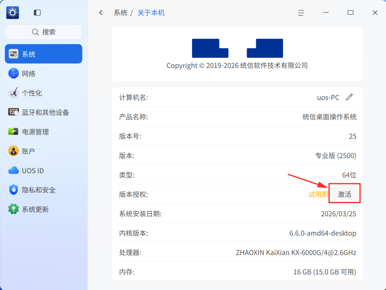Click the 内存: label
386x290 pixels.
coord(127,272)
